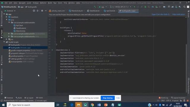Expand the res folder
This screenshot has width=190, height=107.
[x=7, y=39]
